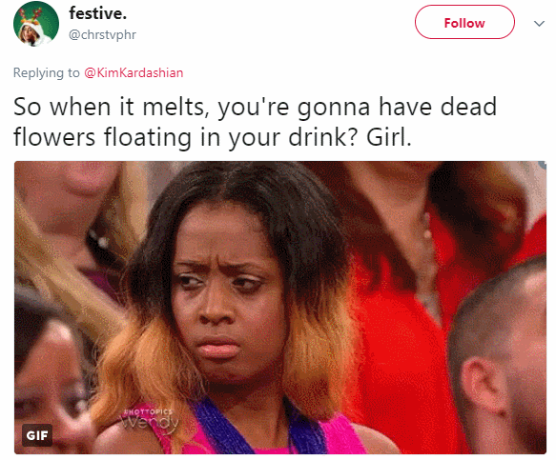
Task: Open the tweet options chevron dropdown
Action: [539, 24]
